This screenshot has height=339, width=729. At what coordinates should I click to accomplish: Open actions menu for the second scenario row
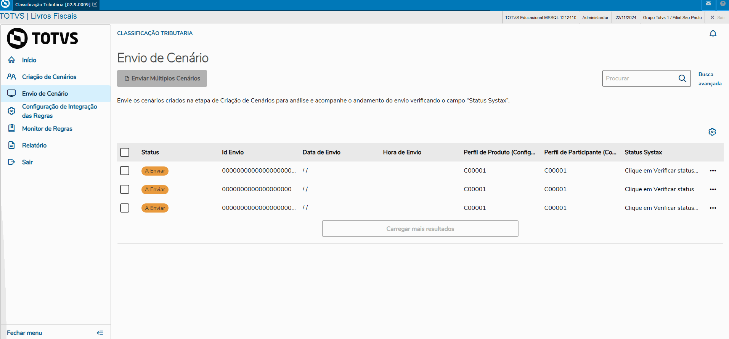tap(713, 189)
